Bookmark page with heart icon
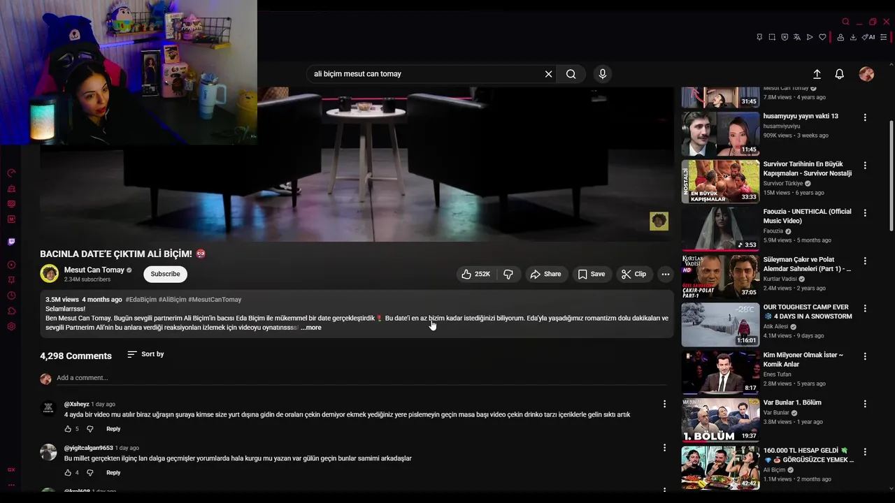895x503 pixels. tap(822, 37)
